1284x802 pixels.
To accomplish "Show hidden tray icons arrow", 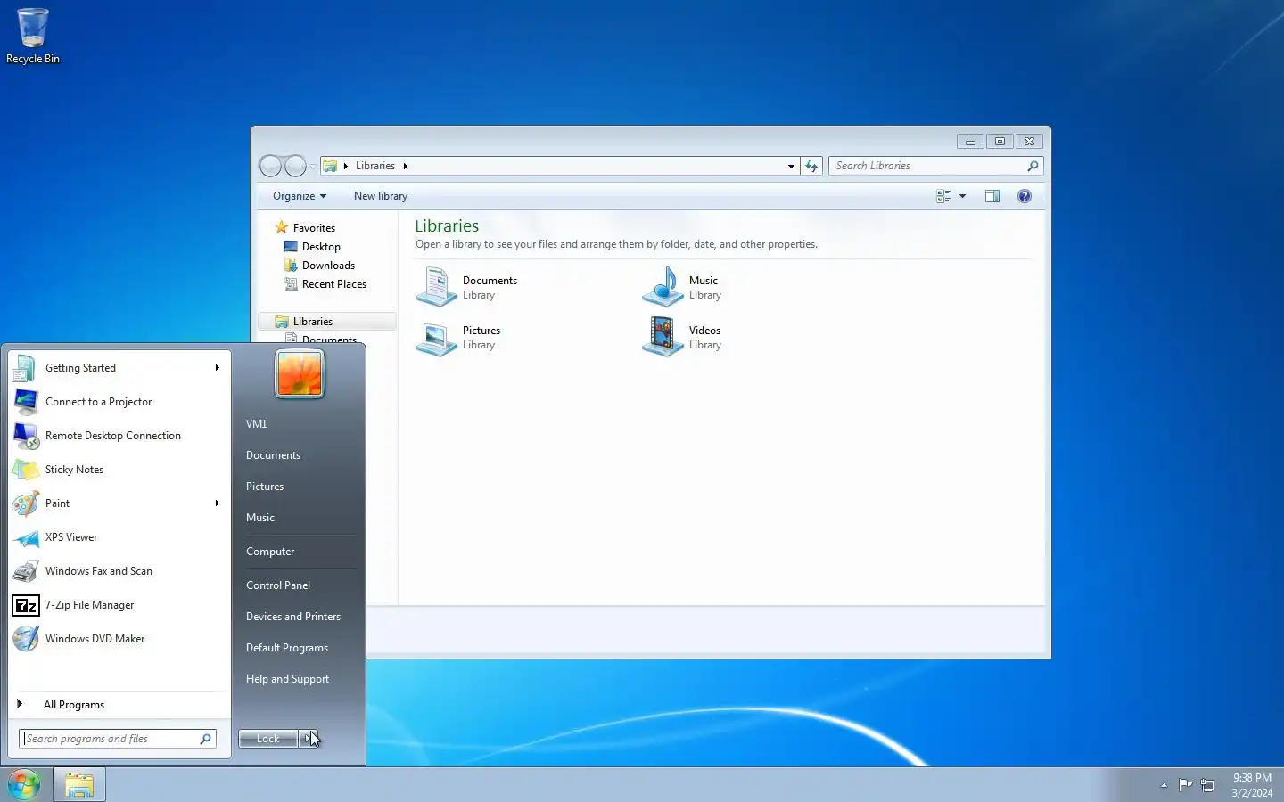I will (1164, 785).
